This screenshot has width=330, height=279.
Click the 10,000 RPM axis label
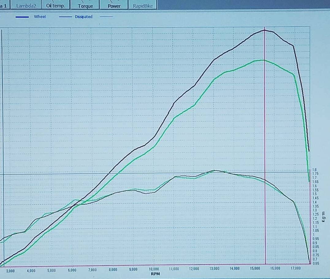point(154,269)
